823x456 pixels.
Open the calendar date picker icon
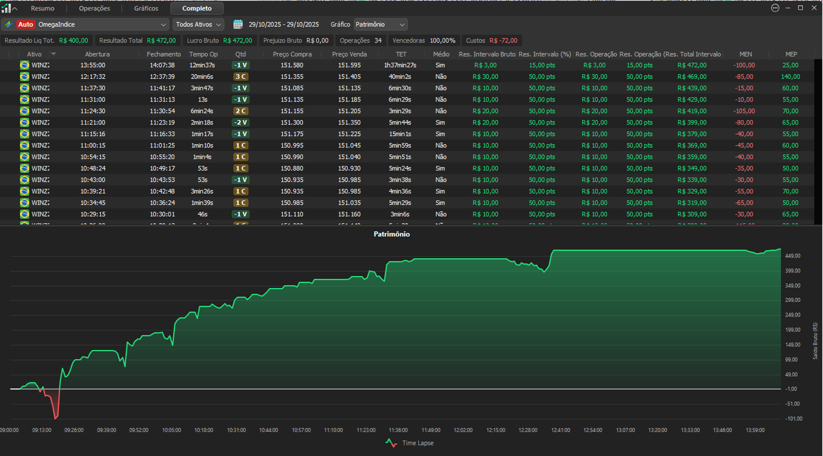point(238,24)
